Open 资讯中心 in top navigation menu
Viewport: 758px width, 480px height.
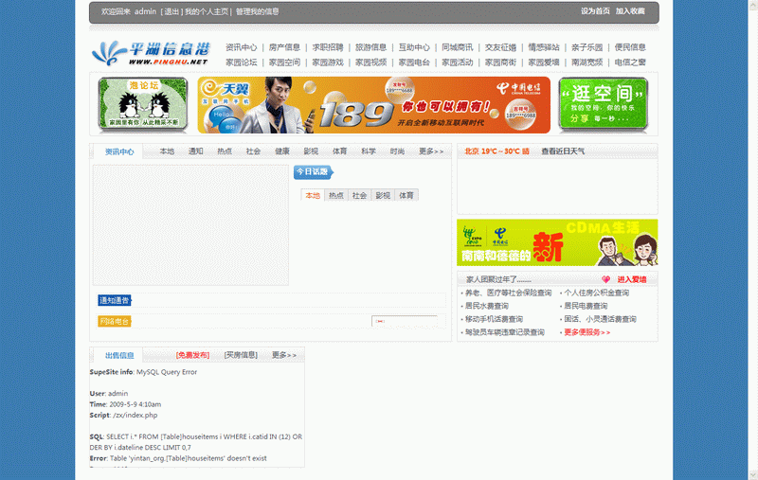point(242,47)
